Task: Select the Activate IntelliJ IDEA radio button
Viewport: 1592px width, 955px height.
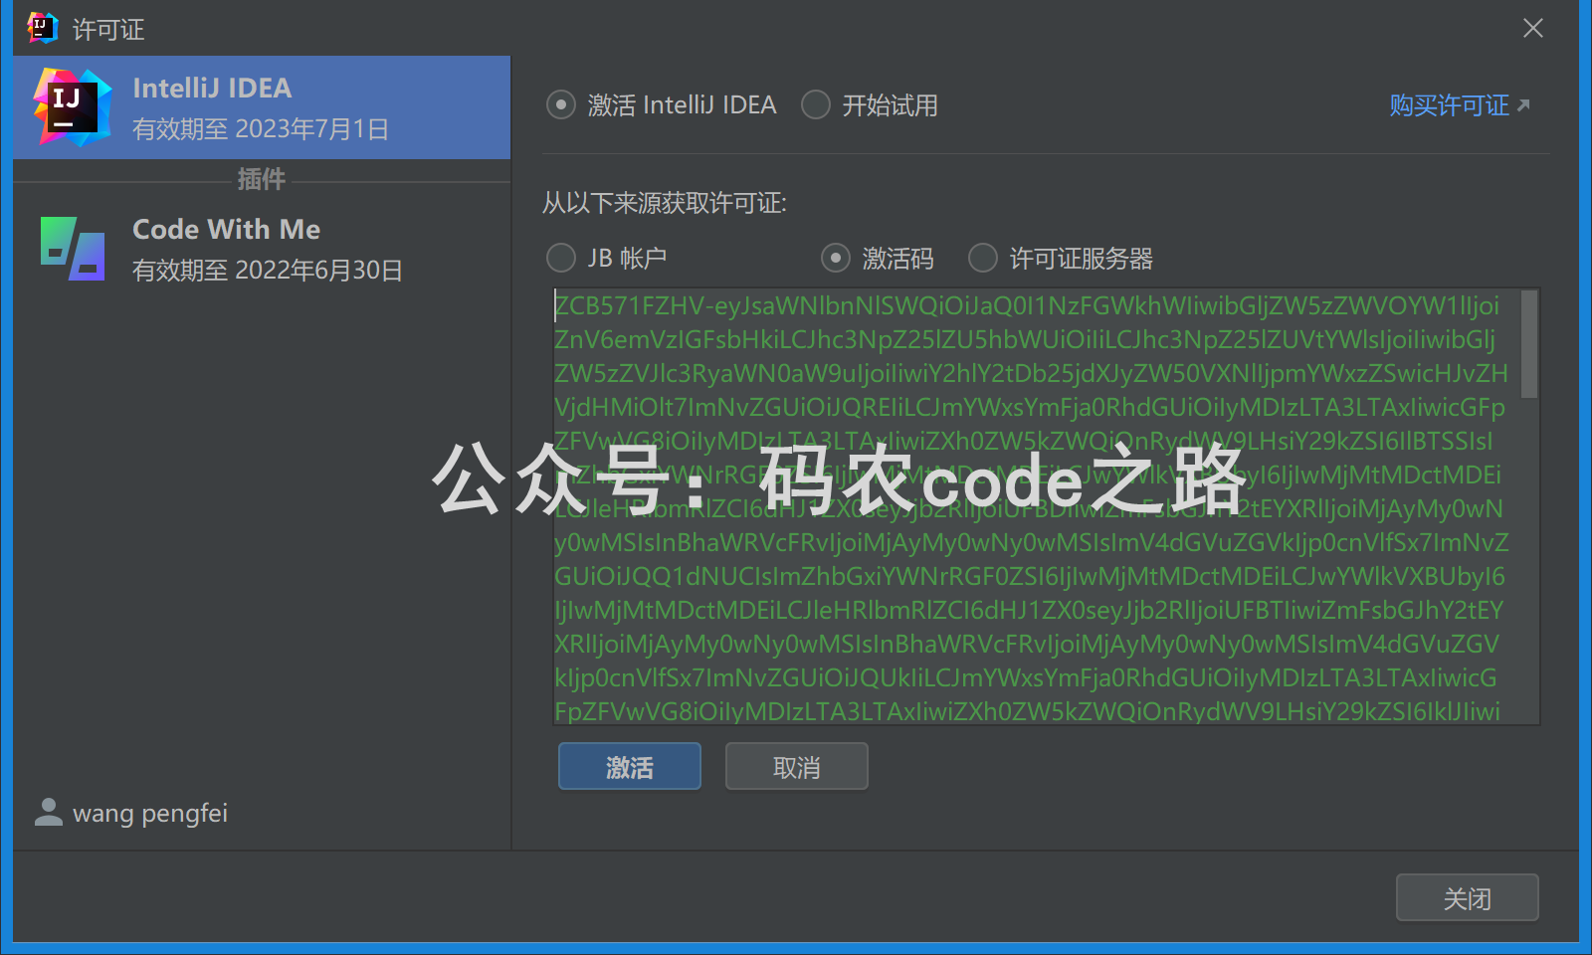Action: (x=561, y=104)
